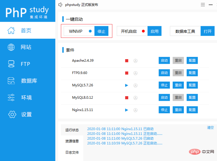The height and width of the screenshot is (161, 217).
Task: Start FTP0.9.60 with 启动
Action: click(x=164, y=73)
